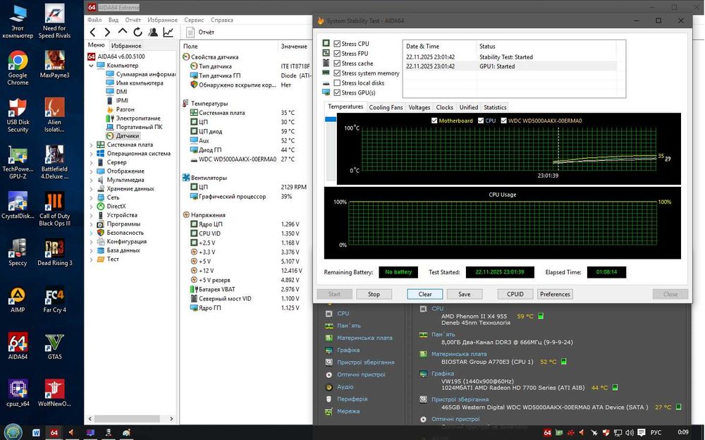
Task: Uncheck Stress CPU option
Action: click(x=337, y=44)
